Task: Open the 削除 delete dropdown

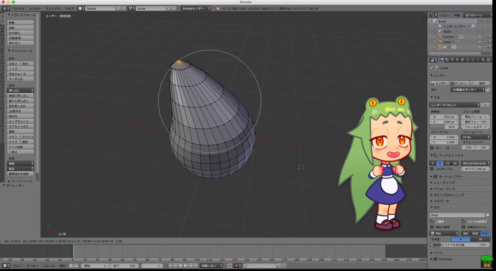Action: point(21,163)
